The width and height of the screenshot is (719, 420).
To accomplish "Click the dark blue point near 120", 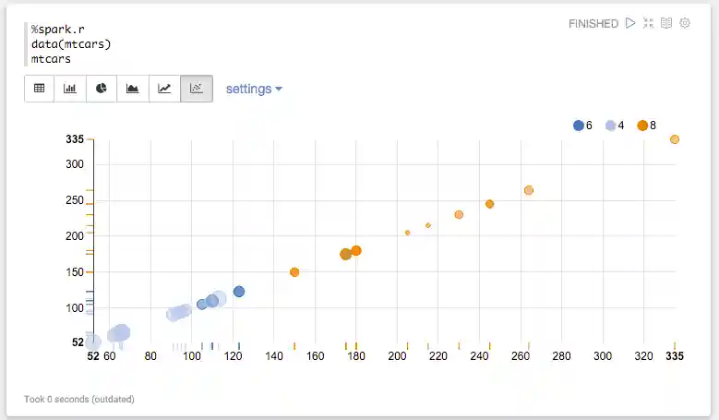I will pos(239,292).
